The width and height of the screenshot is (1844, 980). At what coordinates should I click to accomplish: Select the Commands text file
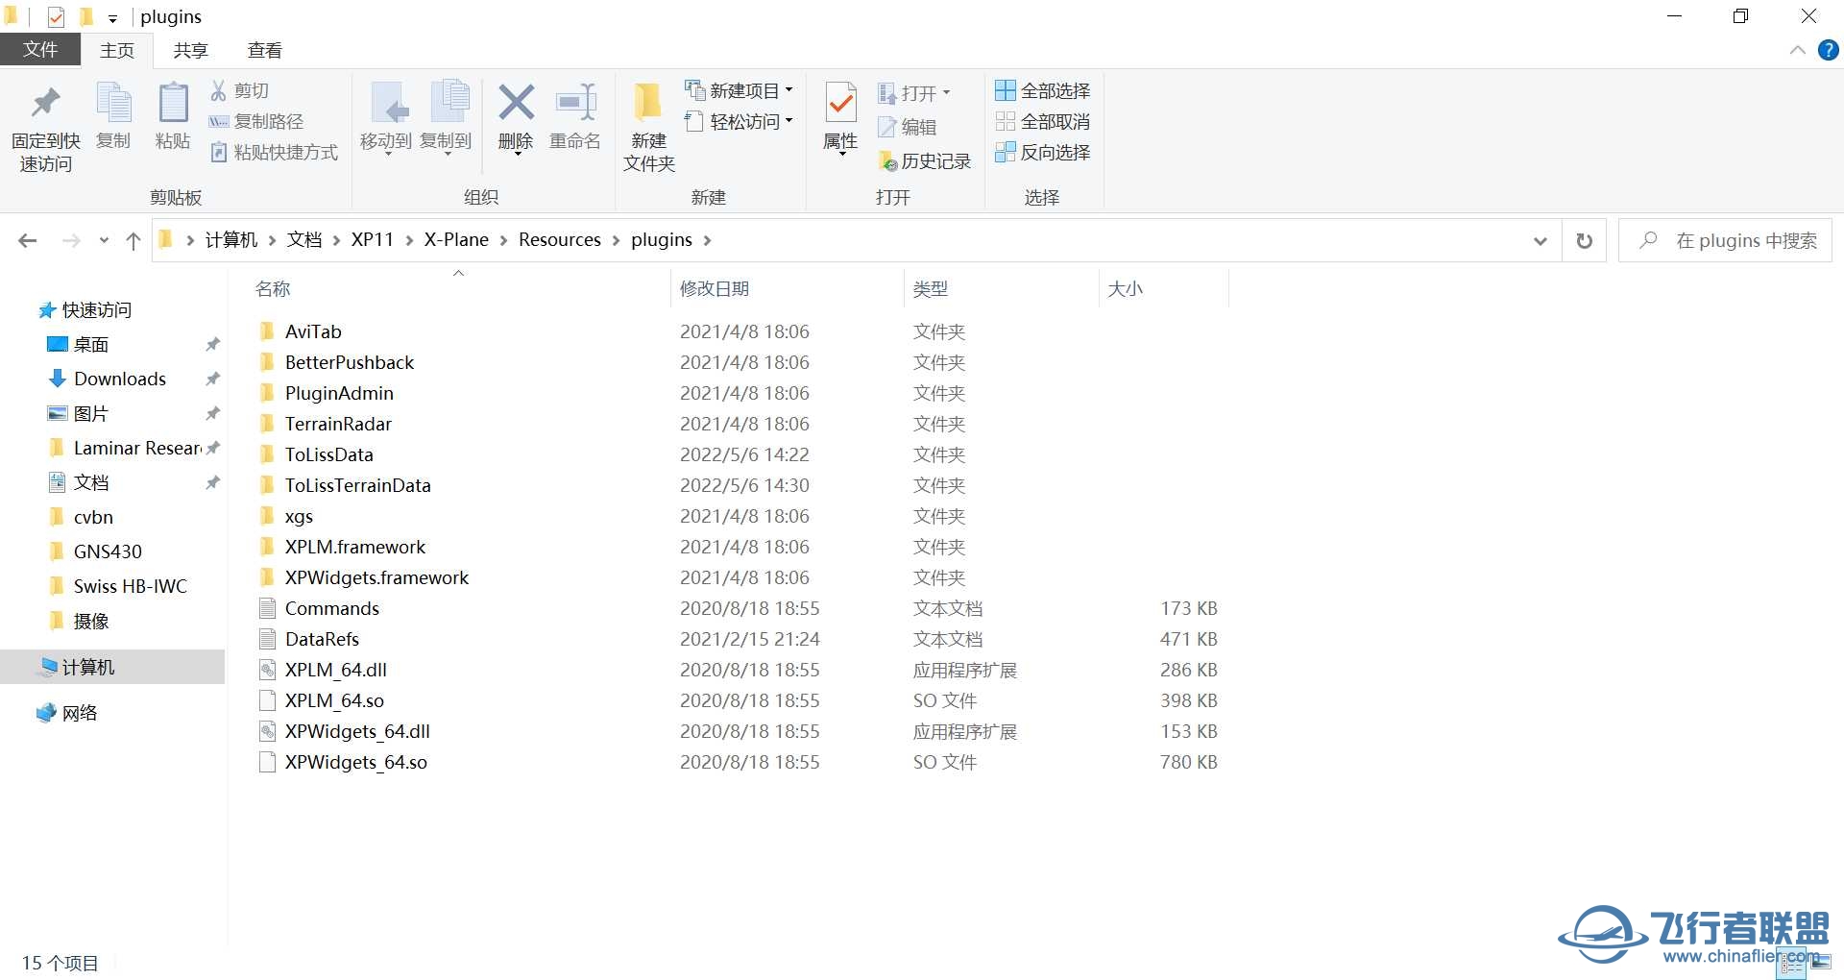pos(332,608)
